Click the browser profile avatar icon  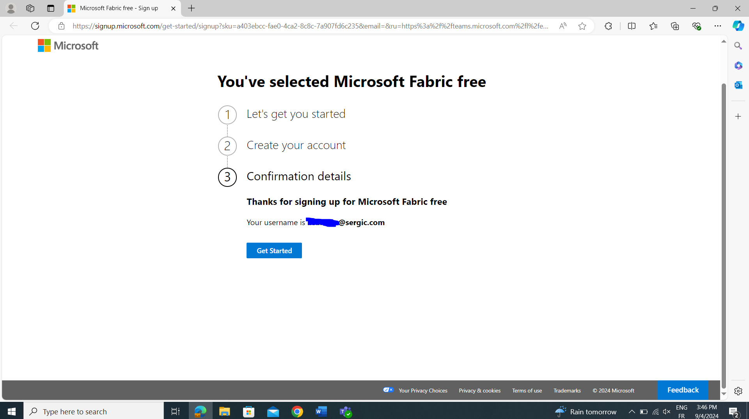point(11,8)
